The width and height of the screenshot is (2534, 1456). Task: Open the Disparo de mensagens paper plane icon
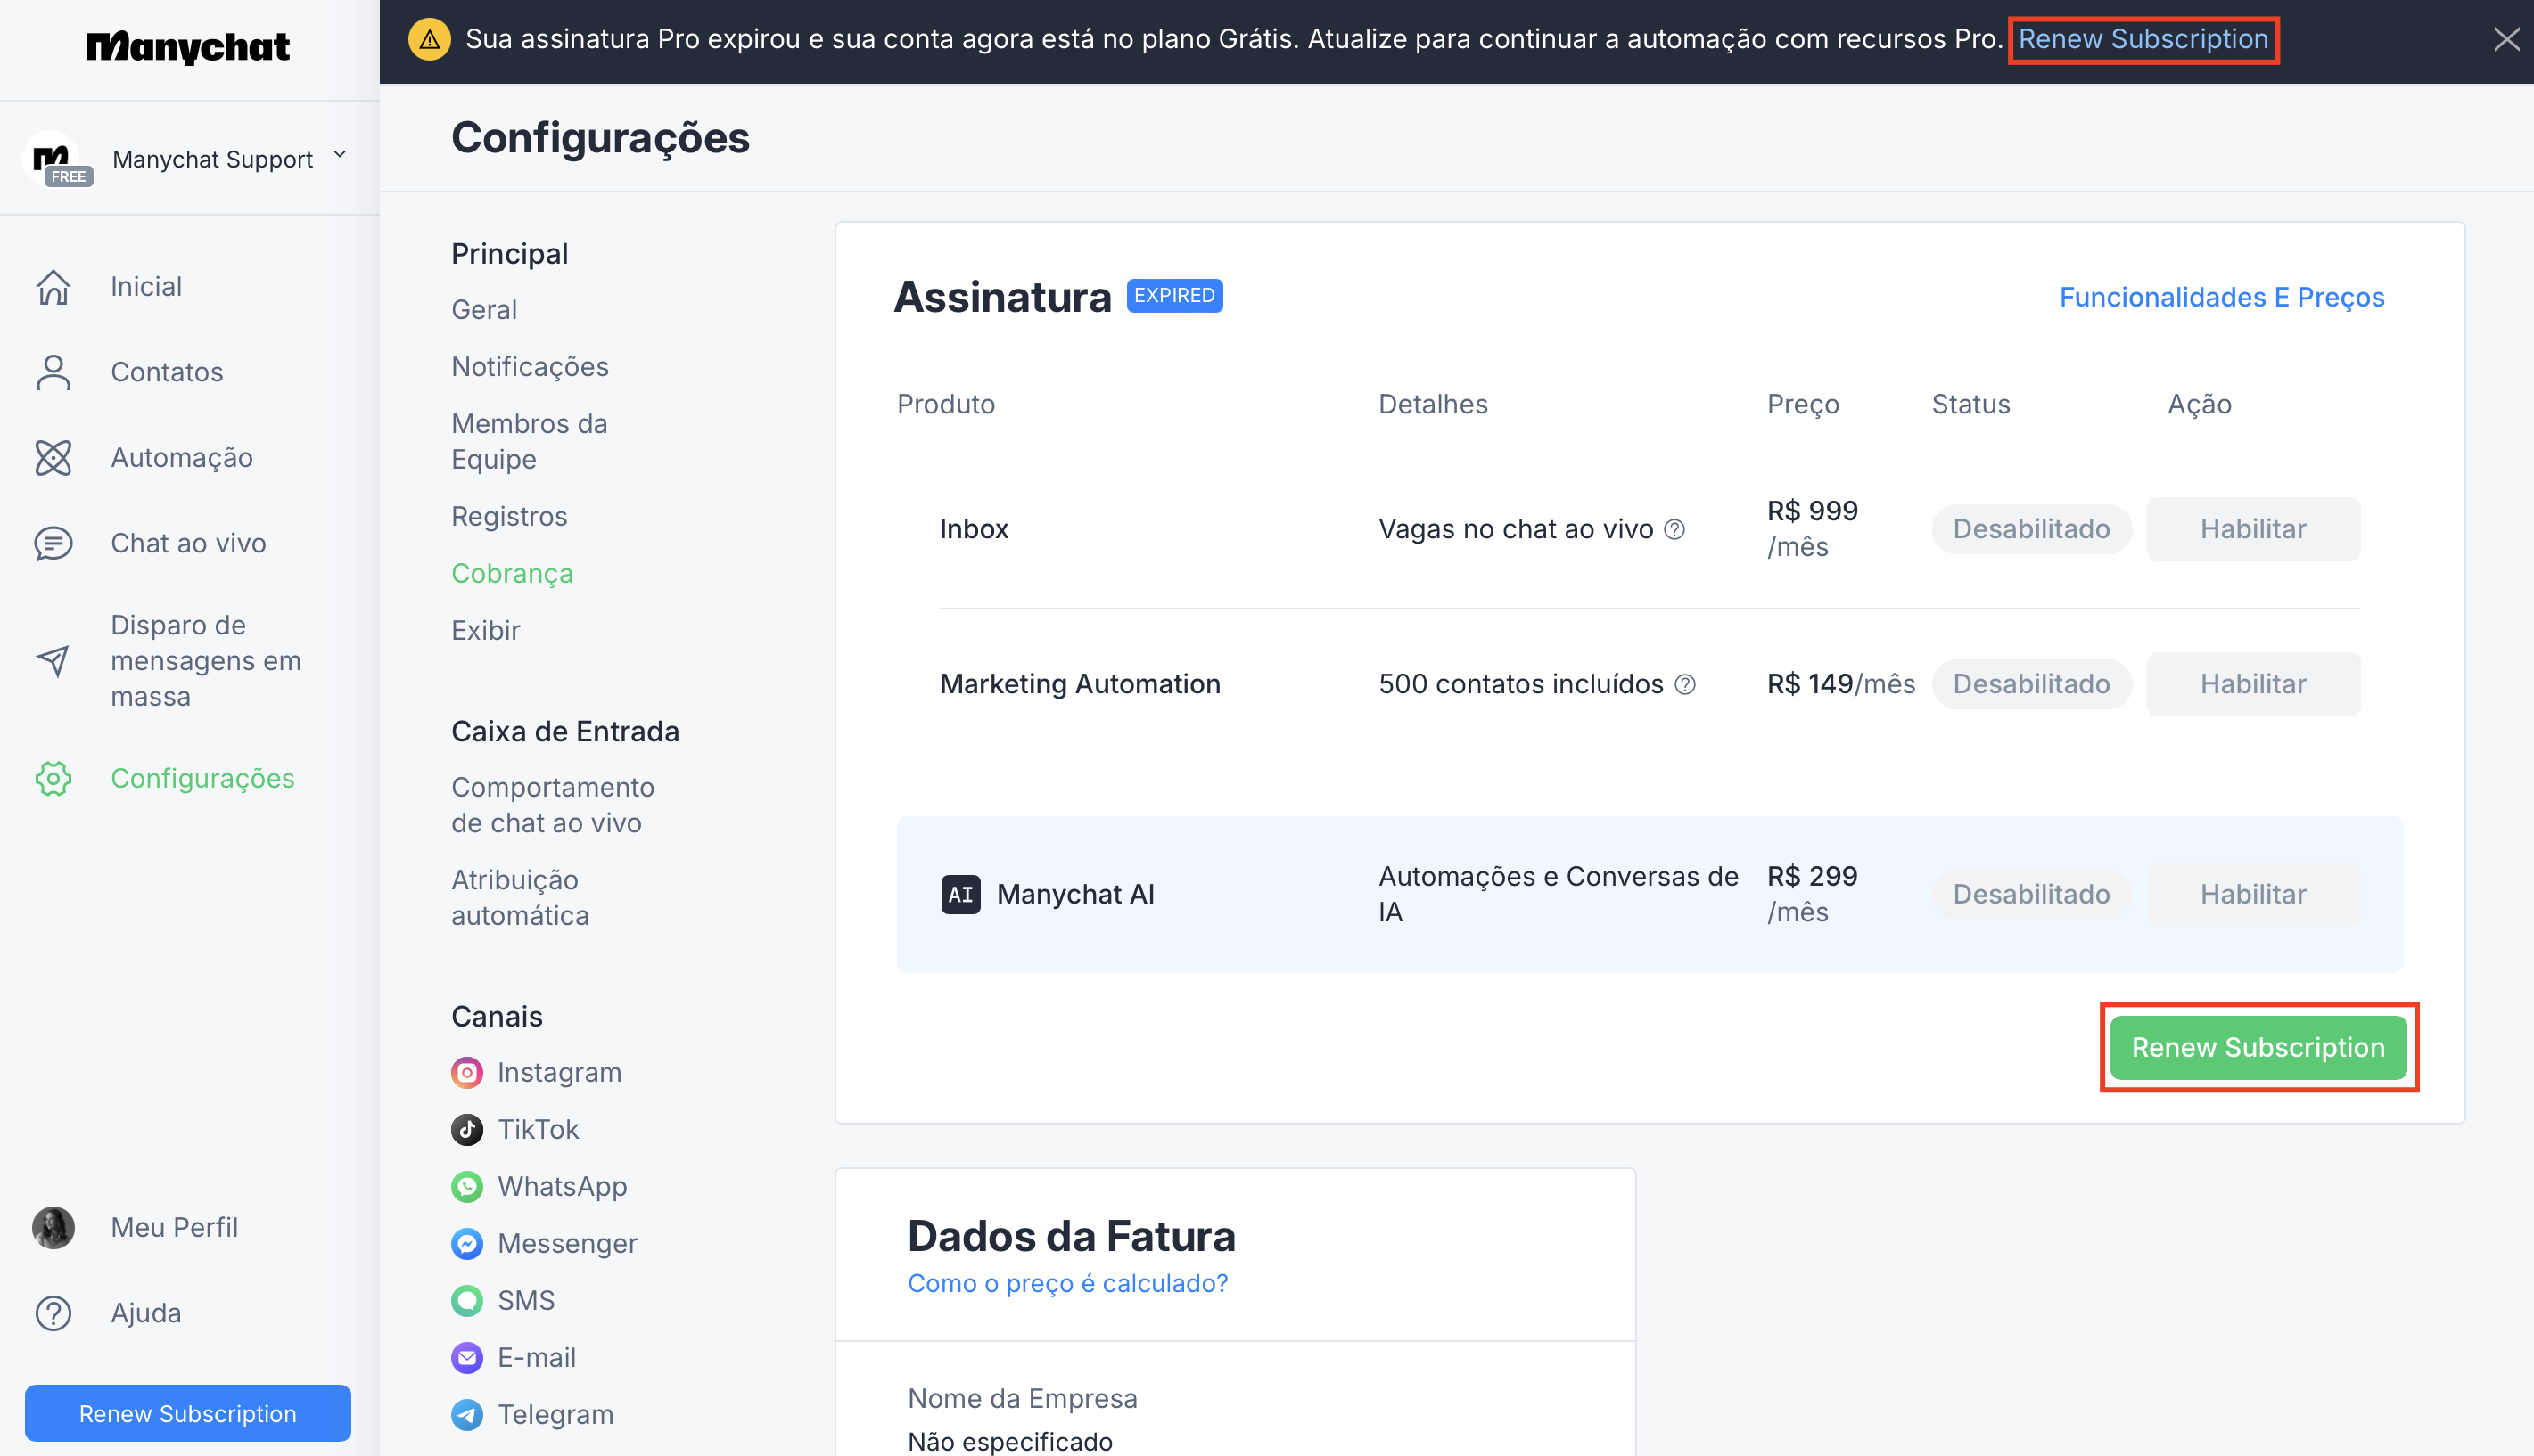[53, 660]
